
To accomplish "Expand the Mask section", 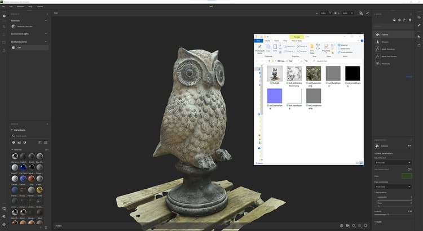I will (x=378, y=222).
